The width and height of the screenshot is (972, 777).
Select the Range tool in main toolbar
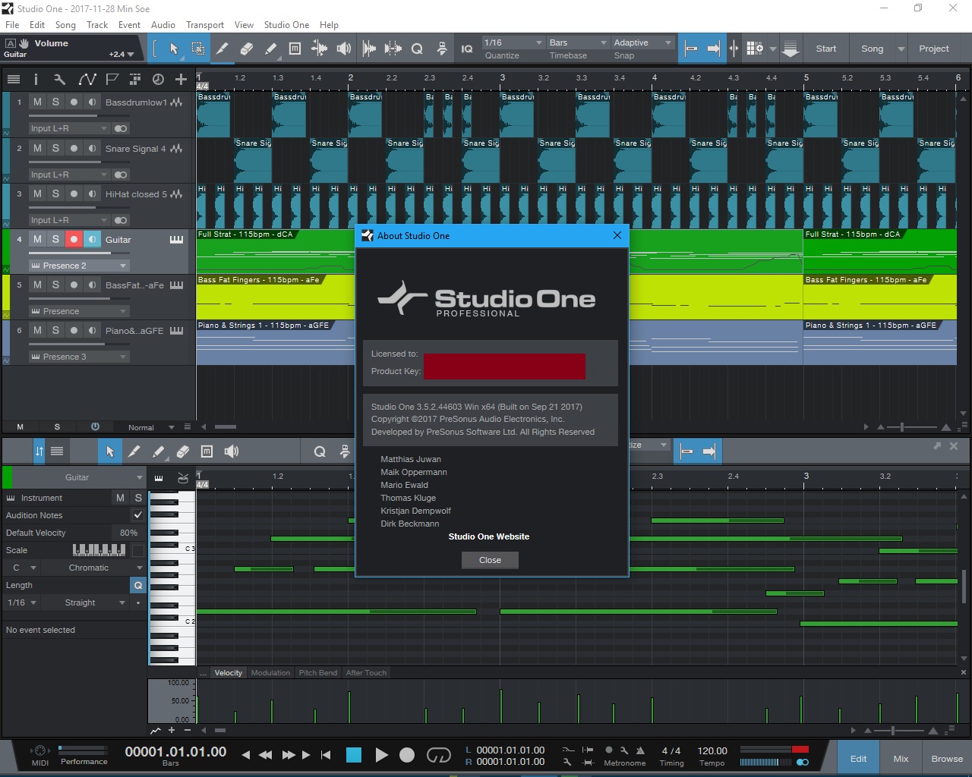[x=198, y=49]
